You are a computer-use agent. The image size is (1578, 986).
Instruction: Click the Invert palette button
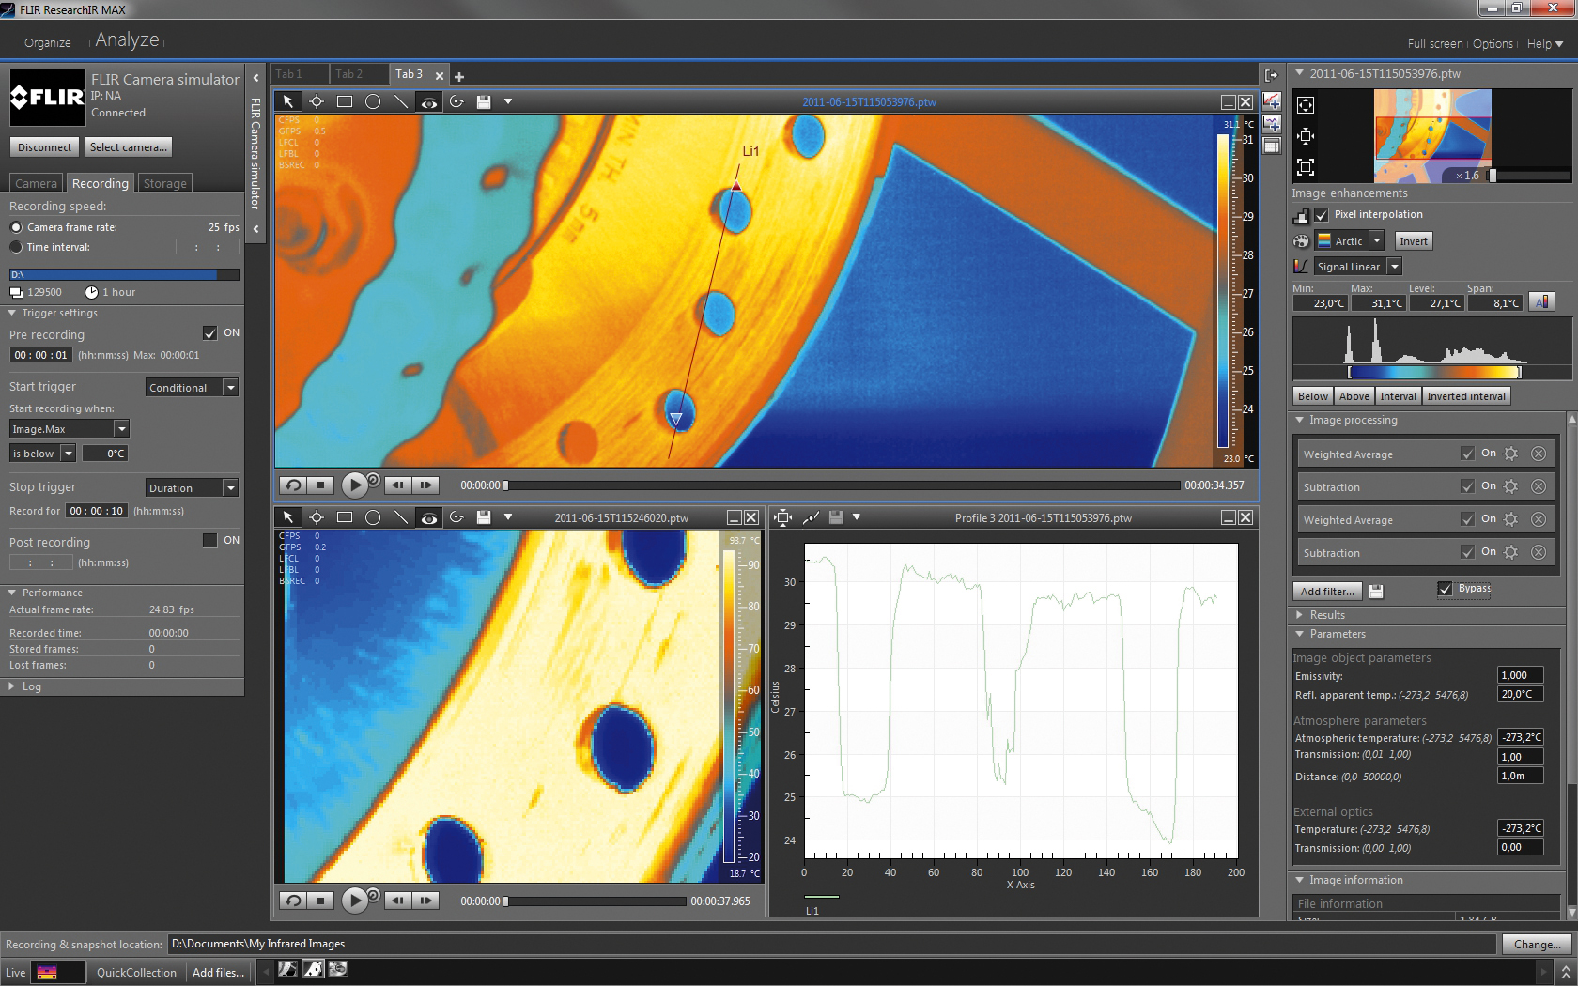[x=1413, y=240]
